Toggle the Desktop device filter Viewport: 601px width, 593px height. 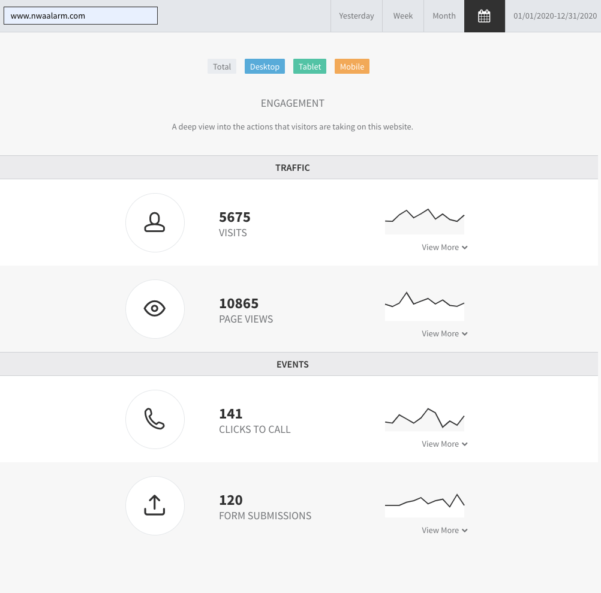tap(265, 67)
